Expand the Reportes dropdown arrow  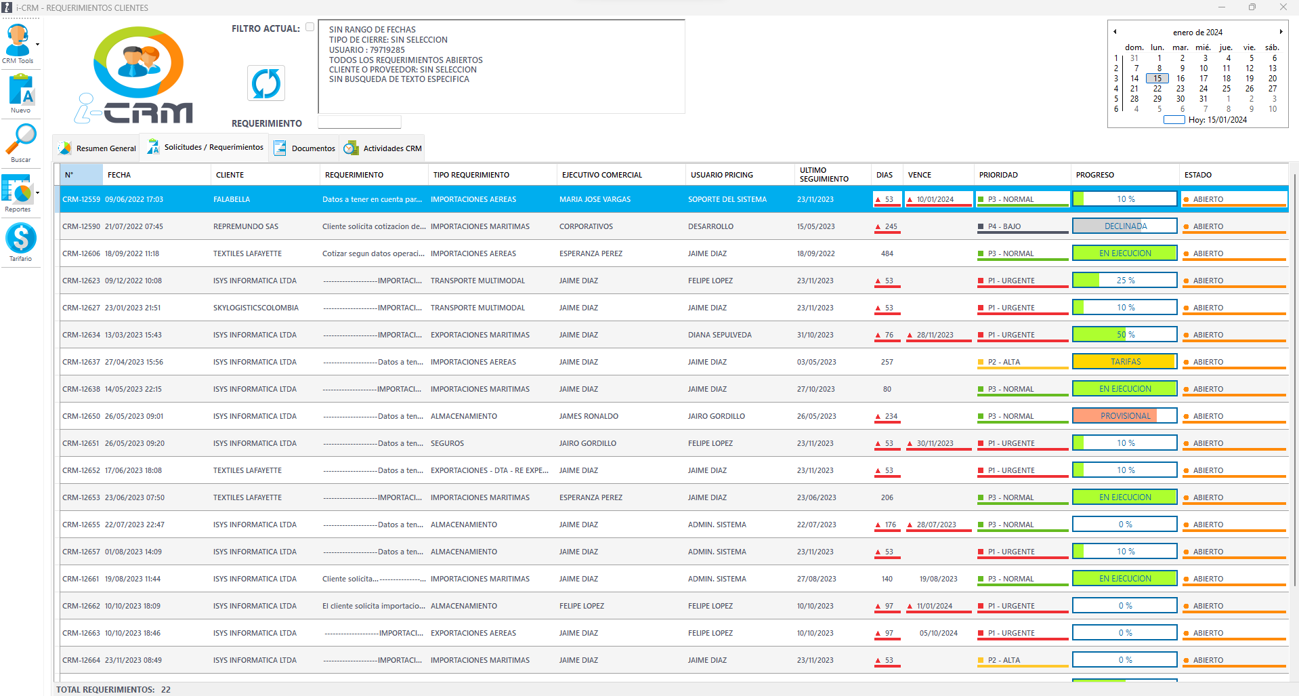pyautogui.click(x=37, y=193)
